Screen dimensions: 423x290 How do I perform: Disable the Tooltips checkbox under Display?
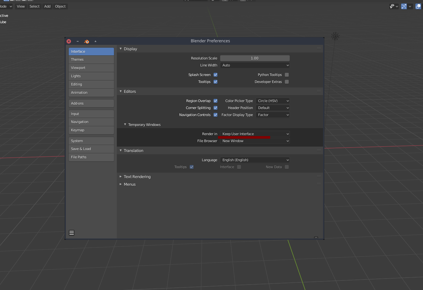pos(215,82)
